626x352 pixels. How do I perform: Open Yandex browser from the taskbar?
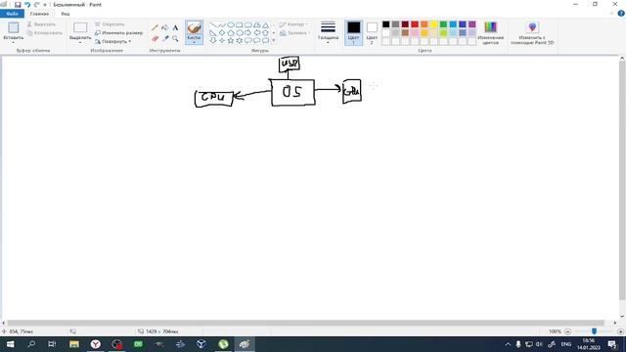(x=95, y=344)
